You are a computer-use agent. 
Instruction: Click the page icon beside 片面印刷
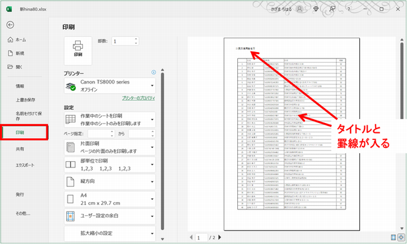point(70,147)
